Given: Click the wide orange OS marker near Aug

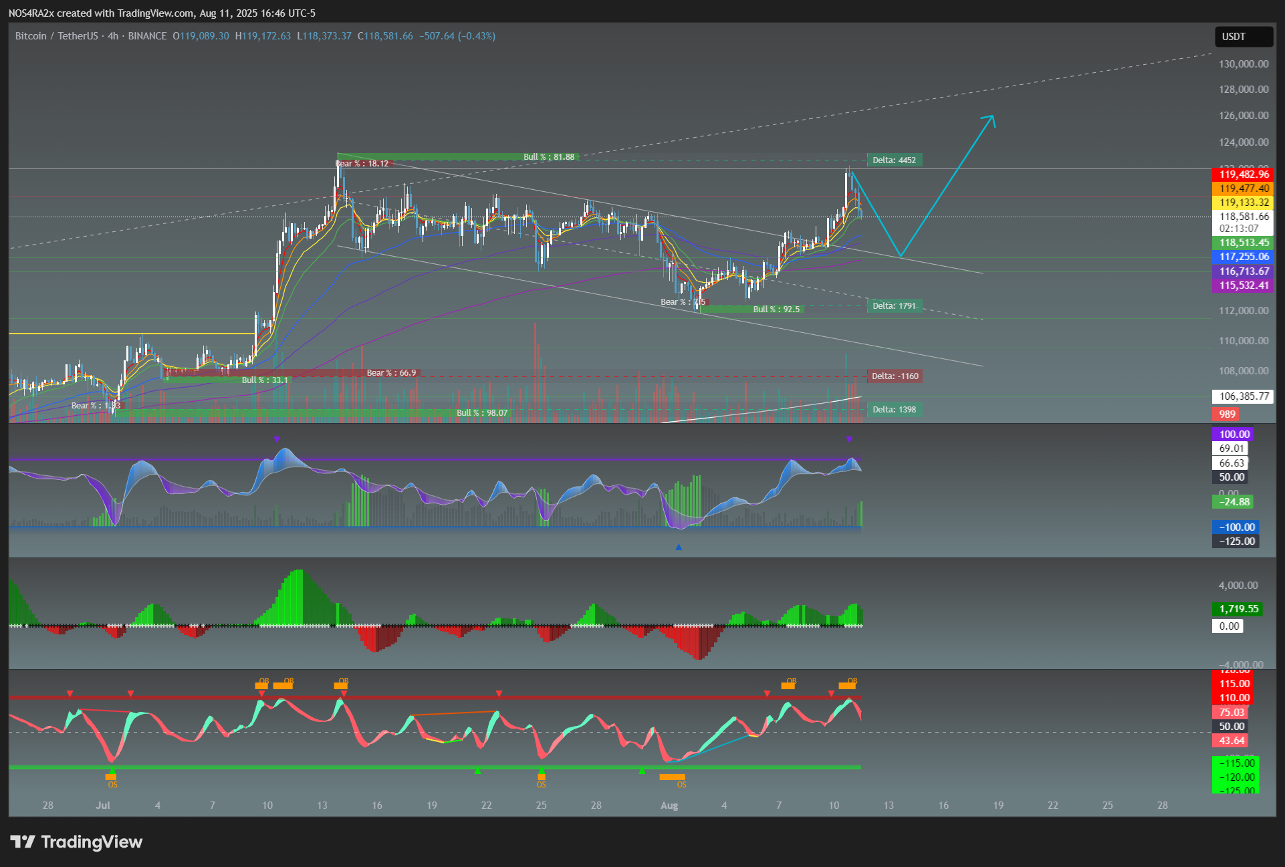Looking at the screenshot, I should point(672,779).
